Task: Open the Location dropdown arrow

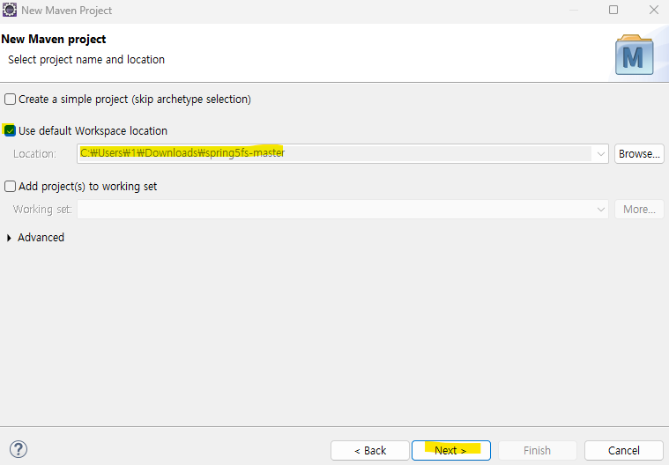Action: click(x=601, y=154)
